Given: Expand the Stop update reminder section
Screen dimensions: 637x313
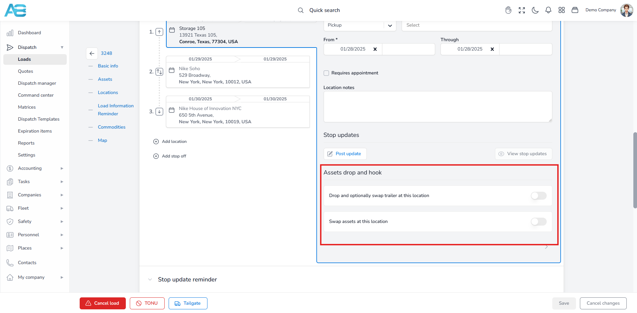Looking at the screenshot, I should [150, 279].
